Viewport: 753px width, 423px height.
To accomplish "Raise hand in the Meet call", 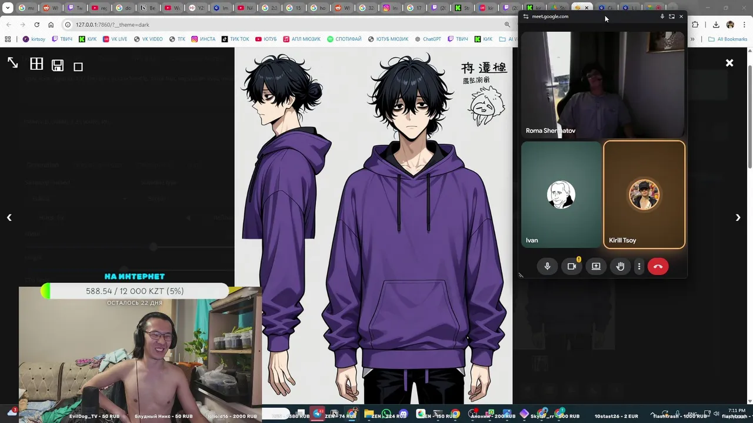I will 620,266.
